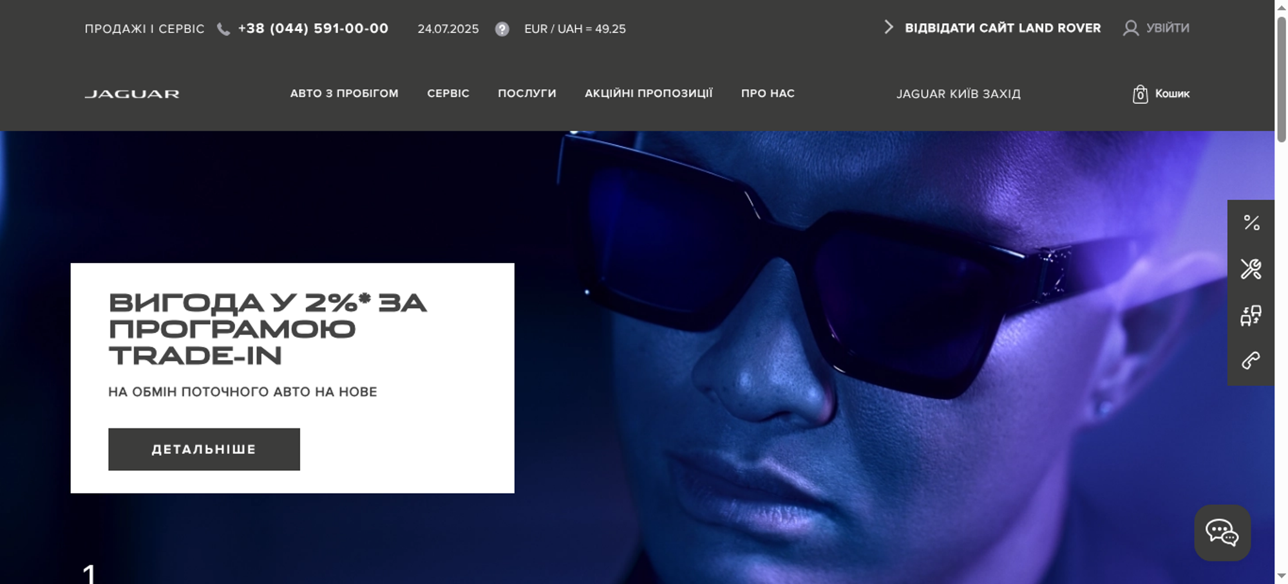The image size is (1288, 584).
Task: Open the АВТО З ПРОБІГОМ menu
Action: pos(344,93)
